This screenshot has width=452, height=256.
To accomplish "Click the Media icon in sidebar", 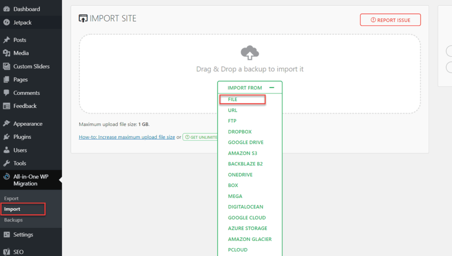I will click(x=6, y=53).
